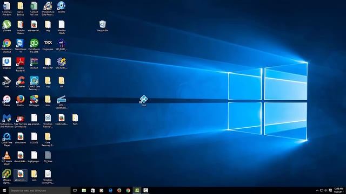
Task: Select the Youtube Videos folder
Action: [x=21, y=27]
